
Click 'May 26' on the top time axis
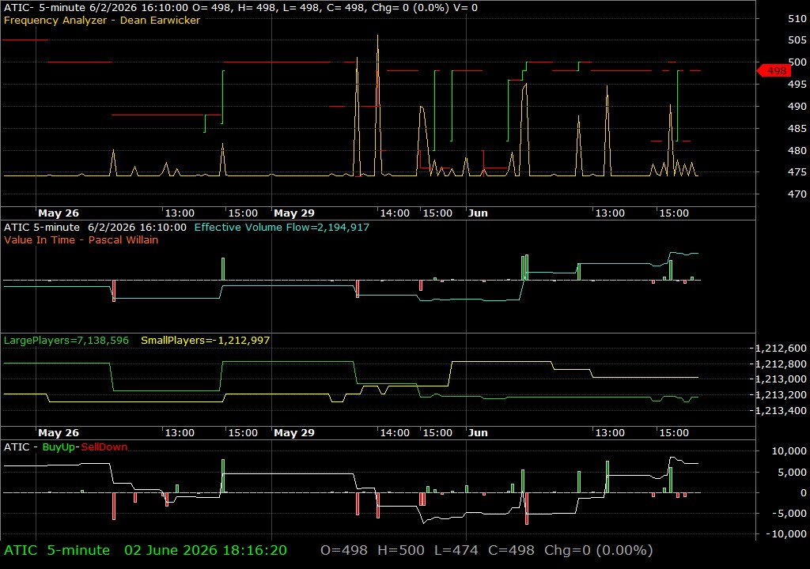pos(59,213)
